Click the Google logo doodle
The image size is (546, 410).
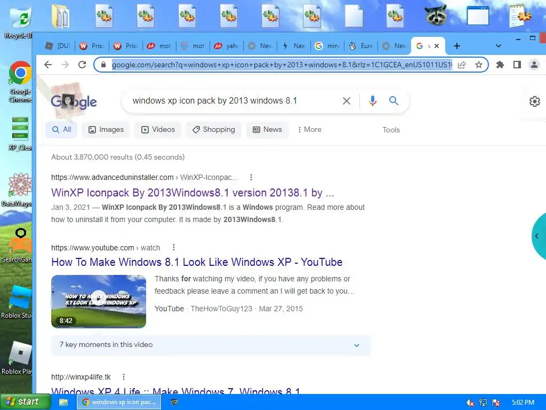74,101
